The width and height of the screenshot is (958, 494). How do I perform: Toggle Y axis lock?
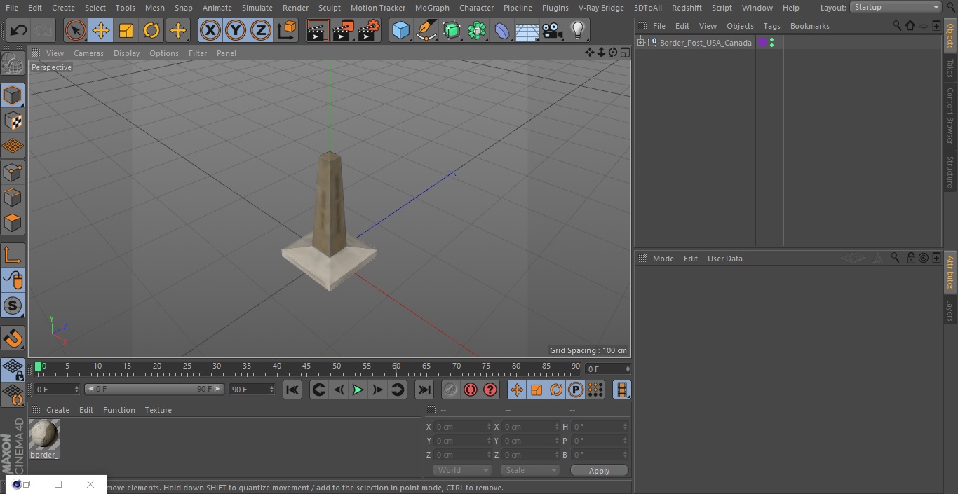click(x=236, y=30)
